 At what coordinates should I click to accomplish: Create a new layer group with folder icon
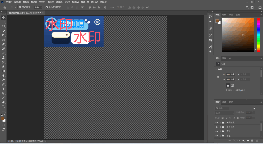(x=248, y=140)
